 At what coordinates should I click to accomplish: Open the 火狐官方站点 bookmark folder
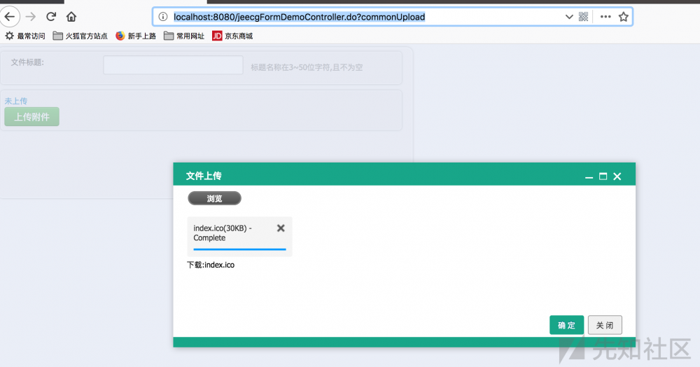80,36
